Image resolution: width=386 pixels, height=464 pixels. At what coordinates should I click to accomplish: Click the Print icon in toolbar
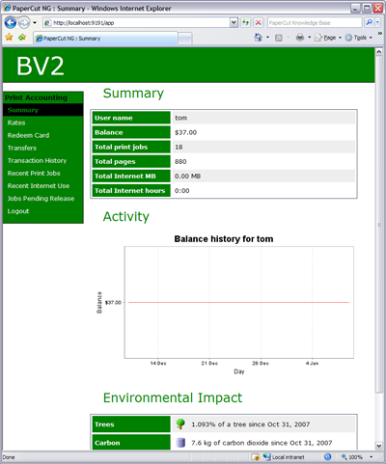300,38
